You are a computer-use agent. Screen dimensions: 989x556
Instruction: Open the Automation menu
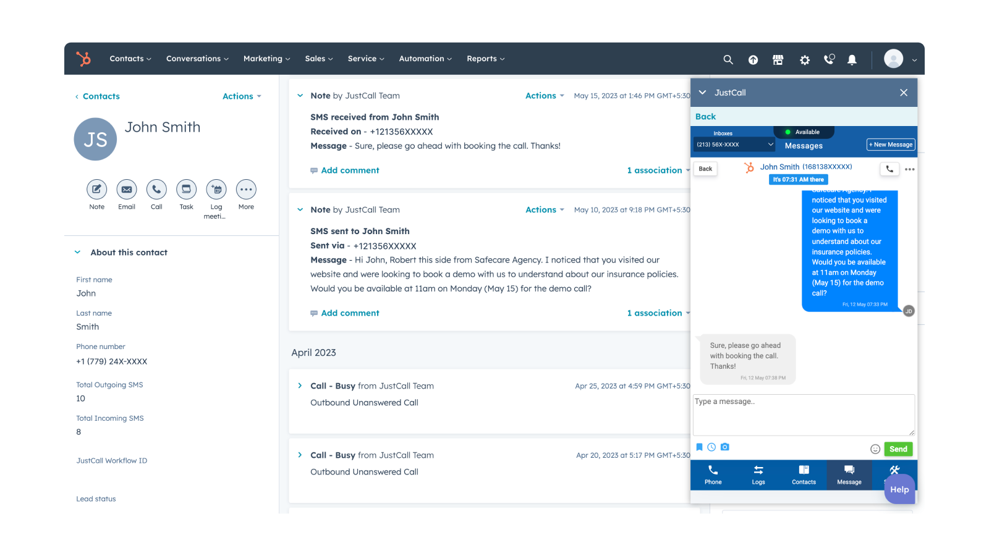(425, 59)
